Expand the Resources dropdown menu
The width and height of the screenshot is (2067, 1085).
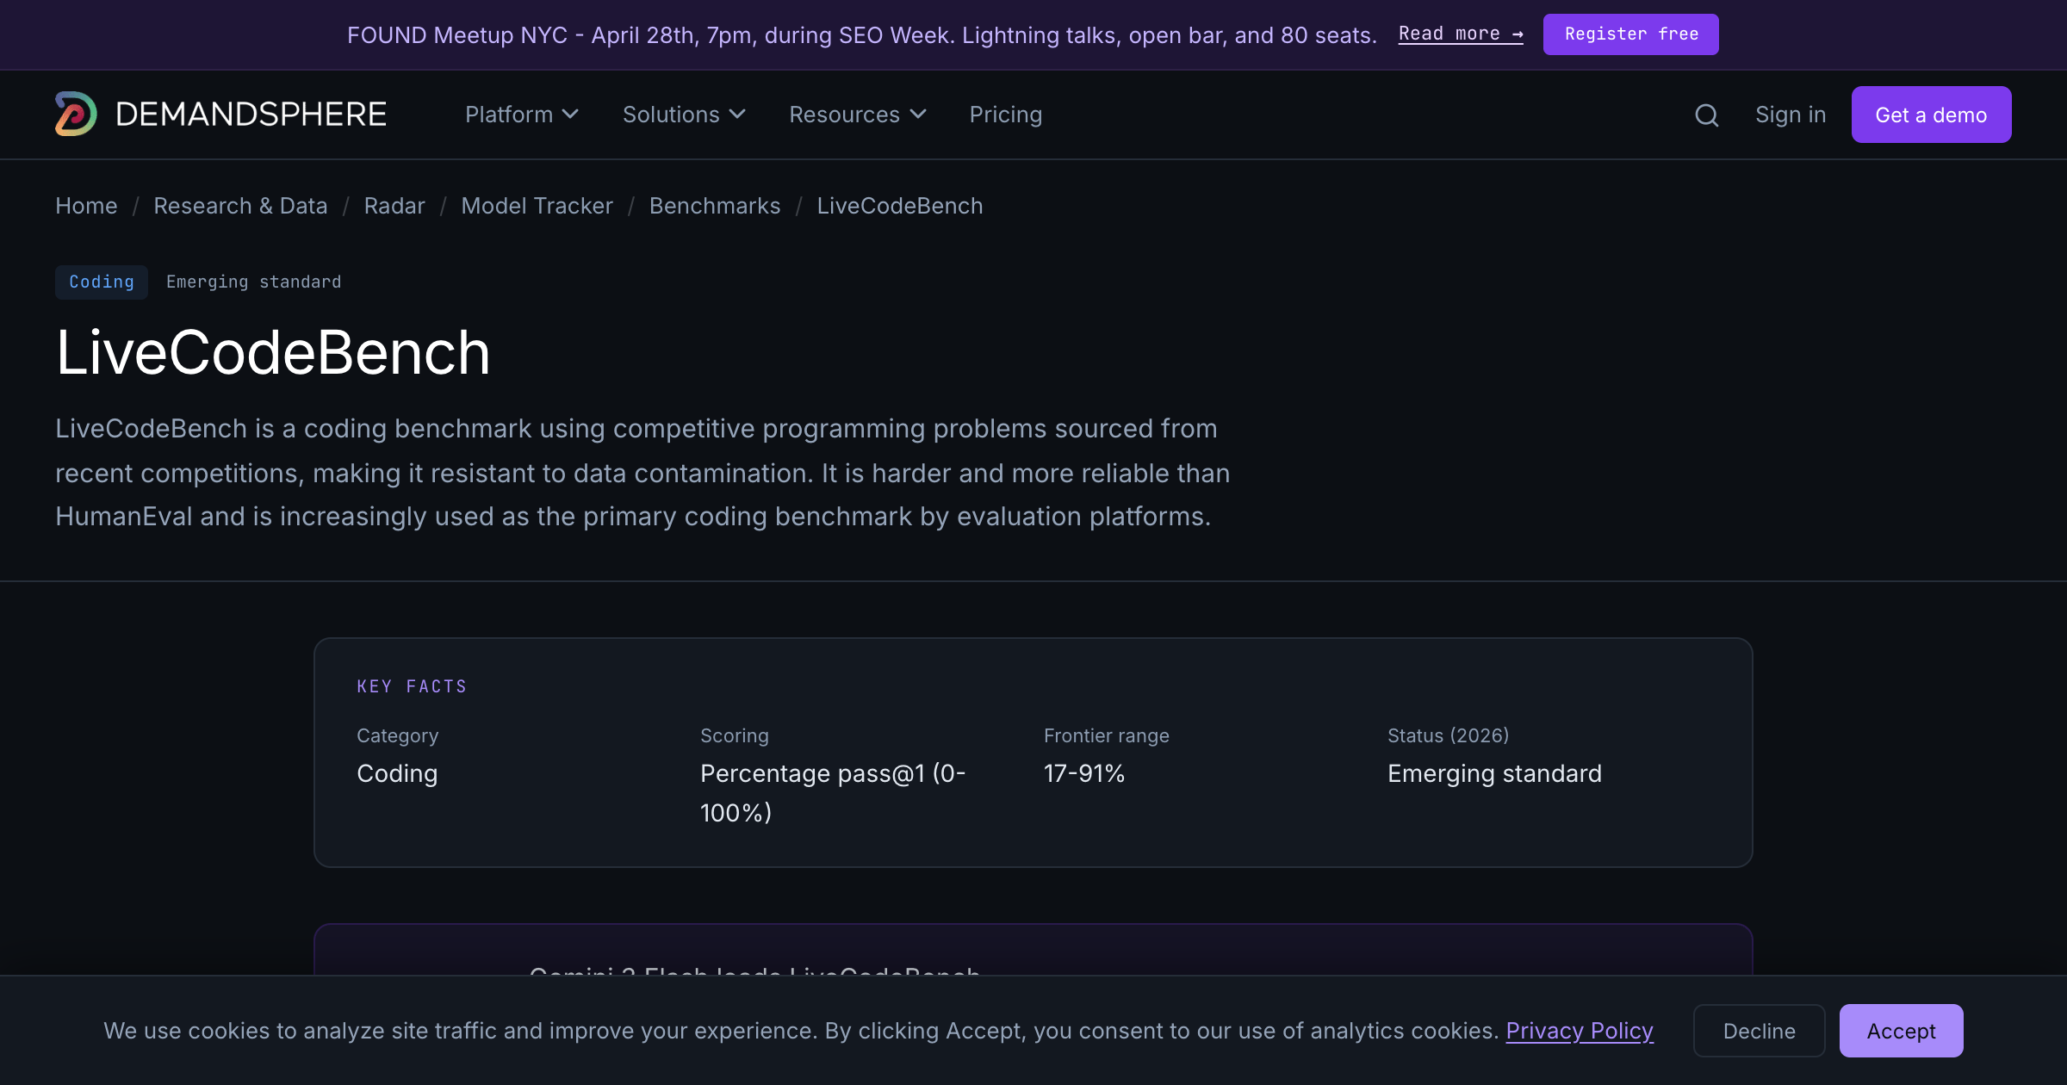[x=858, y=115]
